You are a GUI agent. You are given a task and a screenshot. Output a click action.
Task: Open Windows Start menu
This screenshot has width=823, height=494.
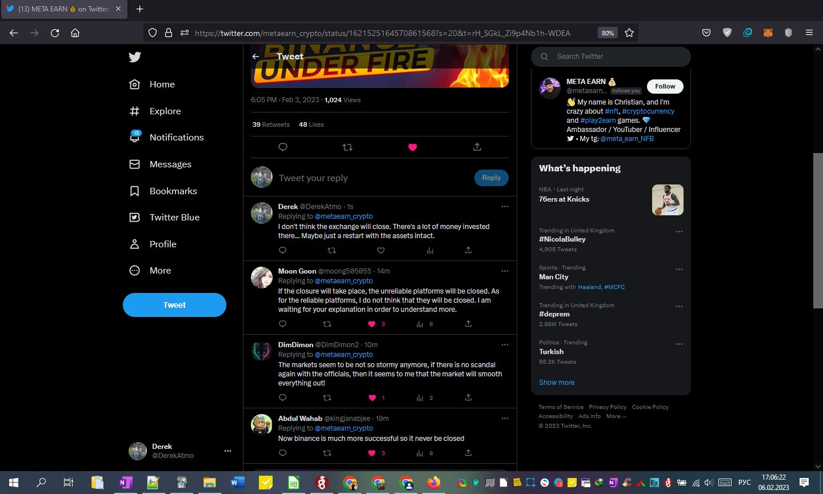tap(14, 483)
